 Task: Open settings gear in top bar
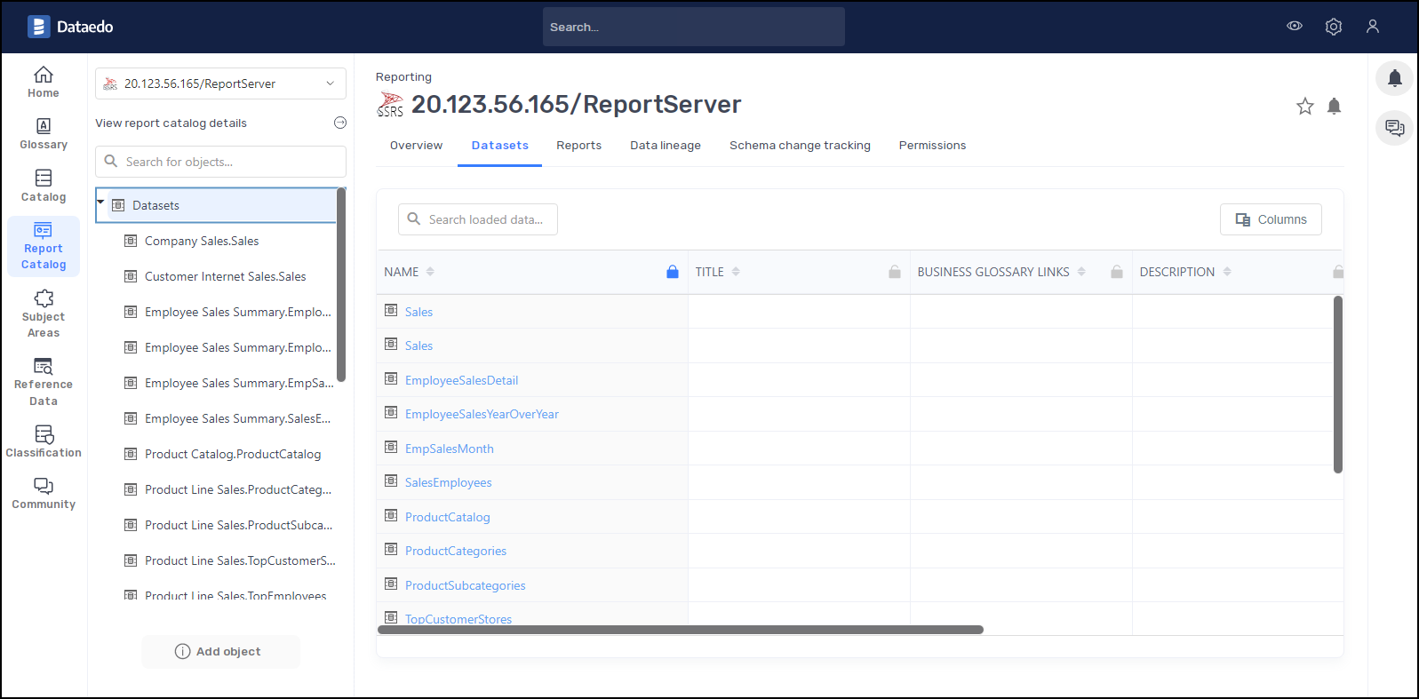tap(1333, 27)
